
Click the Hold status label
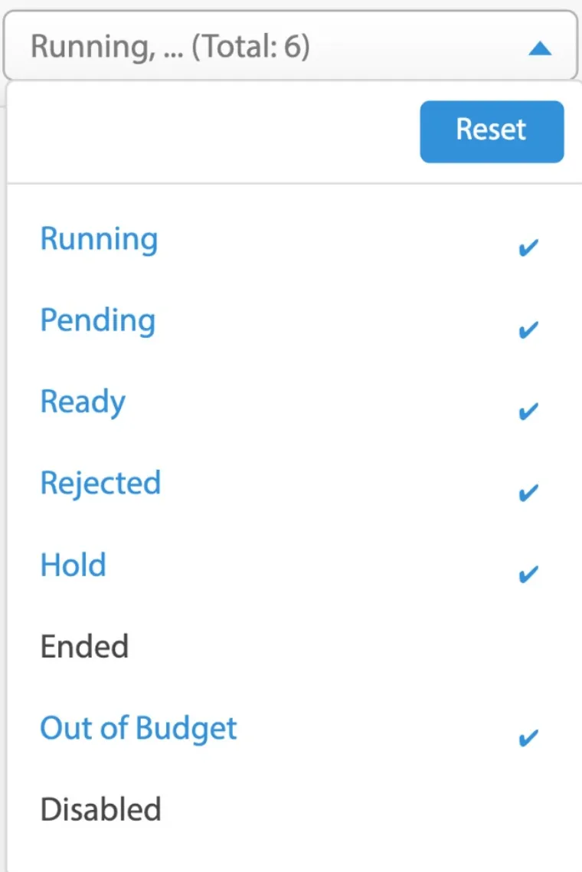[x=73, y=565]
